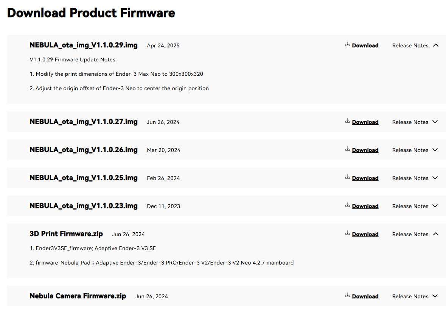This screenshot has width=446, height=310.
Task: Expand release notes chevron for V1.1.0.23
Action: coord(435,206)
